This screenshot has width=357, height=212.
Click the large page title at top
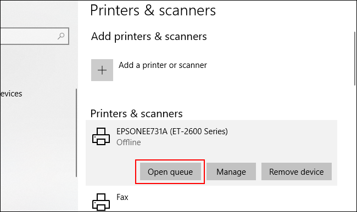coord(153,10)
